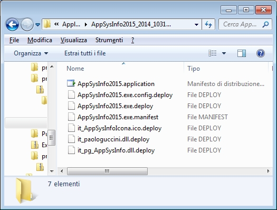Viewport: 277px width, 210px height.
Task: Click the File MANIFEST type cell
Action: click(x=207, y=117)
